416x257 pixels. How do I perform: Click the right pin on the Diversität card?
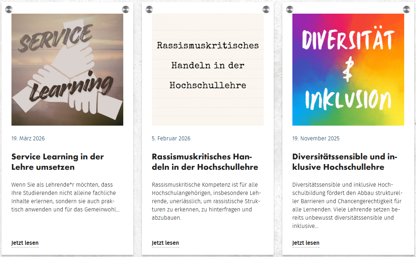point(407,9)
